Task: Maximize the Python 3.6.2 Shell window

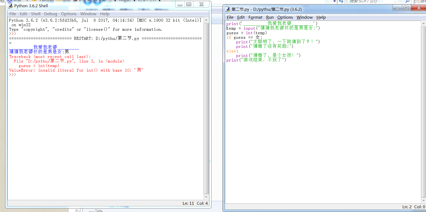Action: tap(189, 5)
